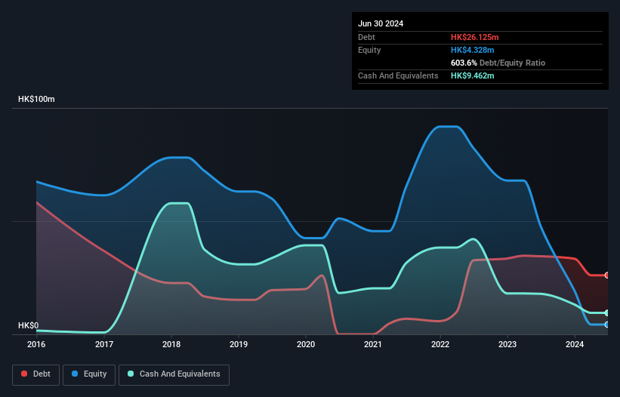
Task: Toggle Cash And Equivalents legend button
Action: coord(174,374)
